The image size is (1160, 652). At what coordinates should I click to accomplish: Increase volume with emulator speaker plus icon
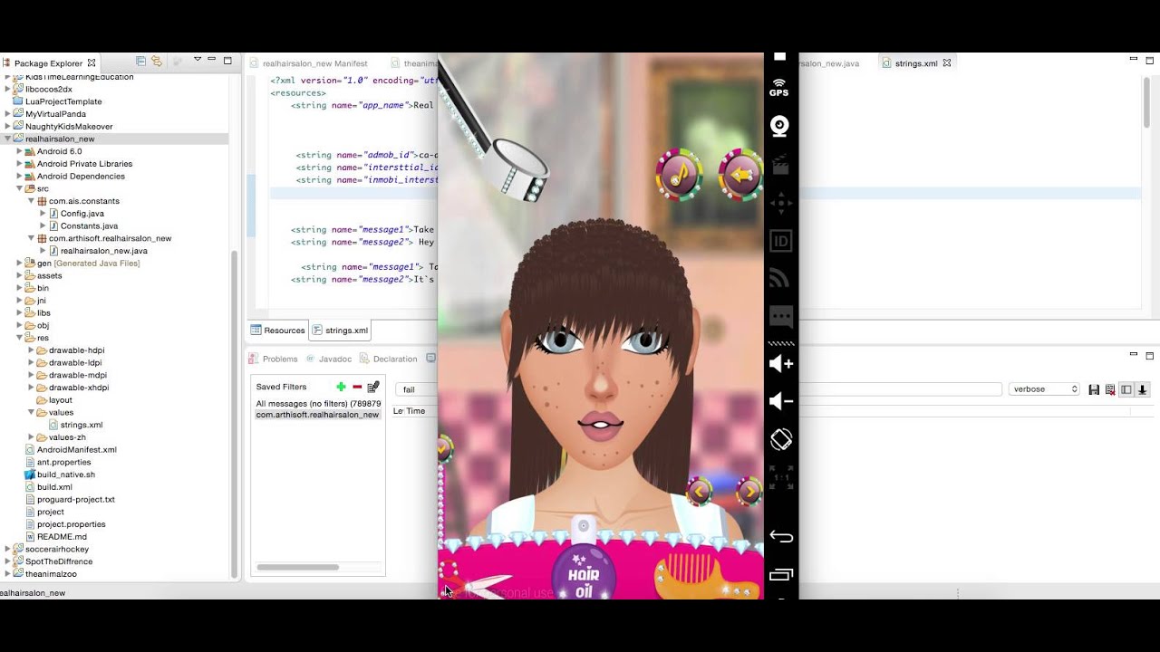pyautogui.click(x=780, y=364)
